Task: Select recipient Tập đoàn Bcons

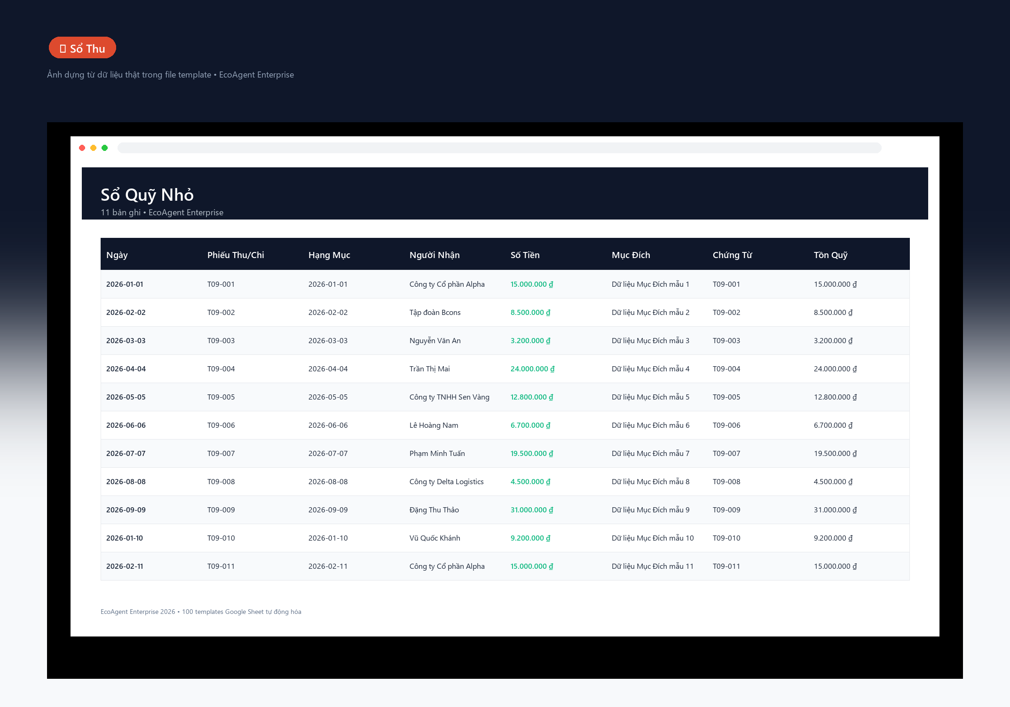Action: [435, 312]
